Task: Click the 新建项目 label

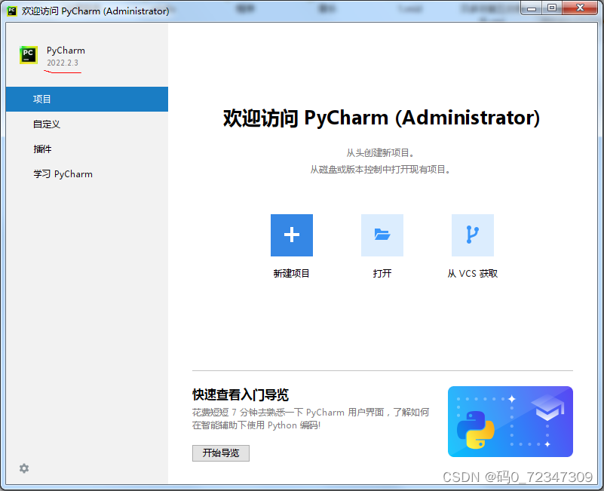Action: (x=292, y=274)
